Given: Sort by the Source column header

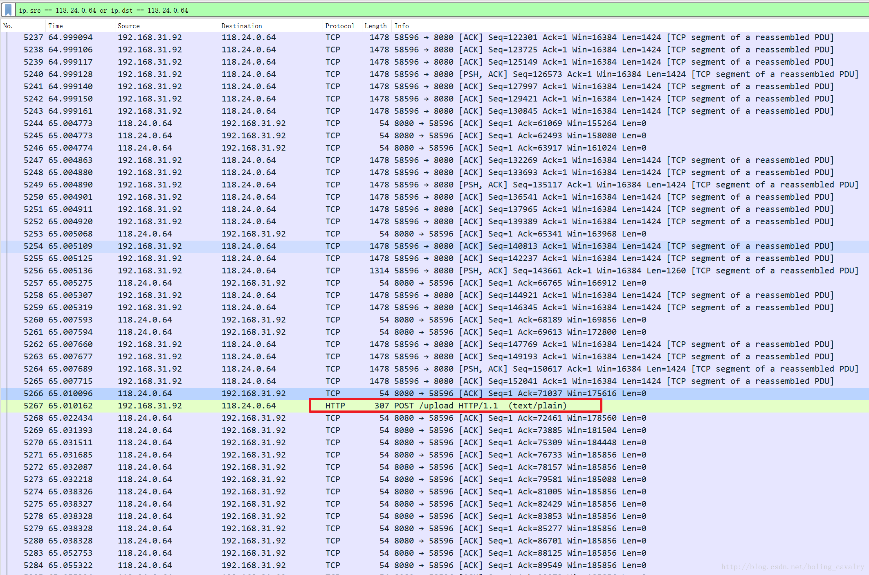Looking at the screenshot, I should 167,26.
